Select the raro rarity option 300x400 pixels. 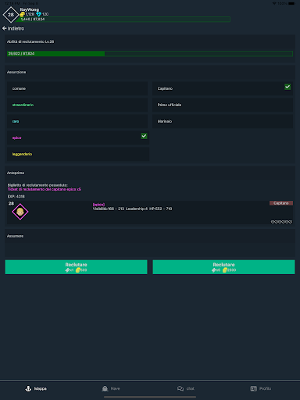click(x=77, y=121)
